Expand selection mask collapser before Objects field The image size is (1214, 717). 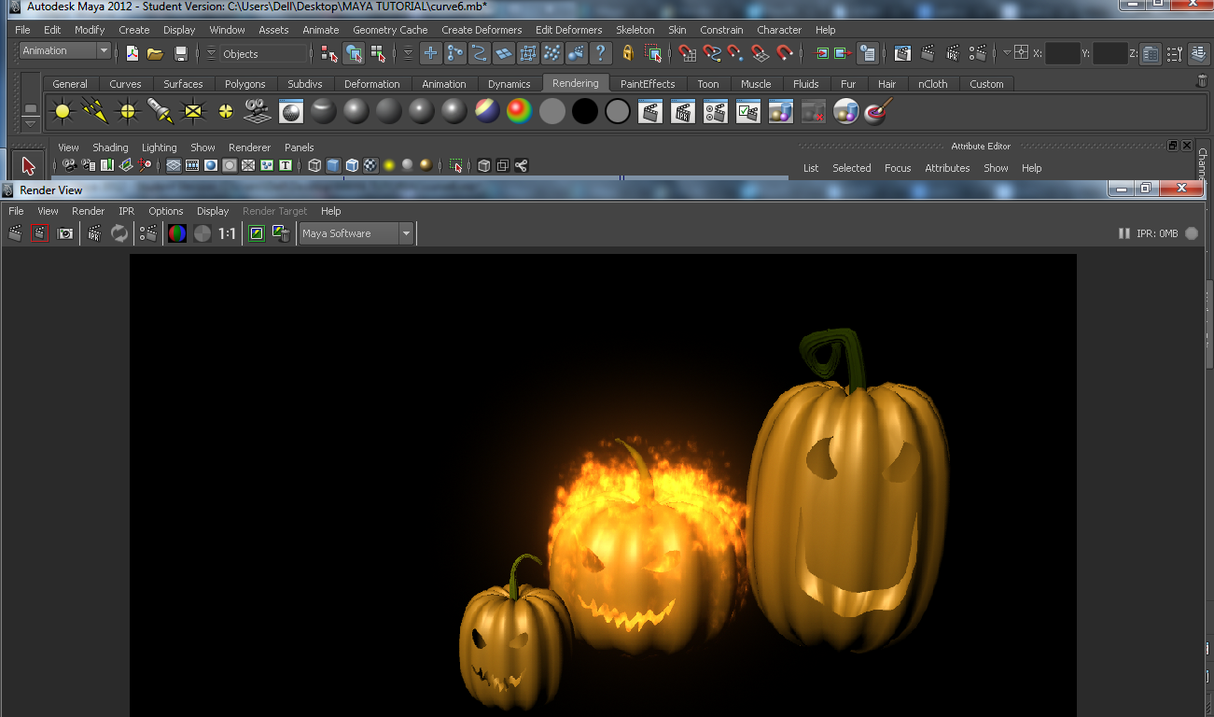[x=212, y=53]
